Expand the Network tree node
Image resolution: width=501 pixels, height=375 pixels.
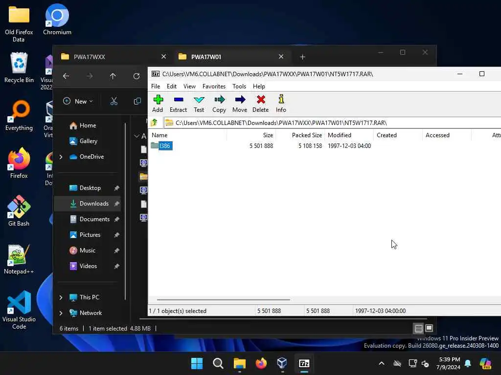[x=61, y=313]
